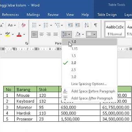This screenshot has height=132, width=132.
Task: Expand the Shading color dropdown arrow
Action: coord(83,34)
